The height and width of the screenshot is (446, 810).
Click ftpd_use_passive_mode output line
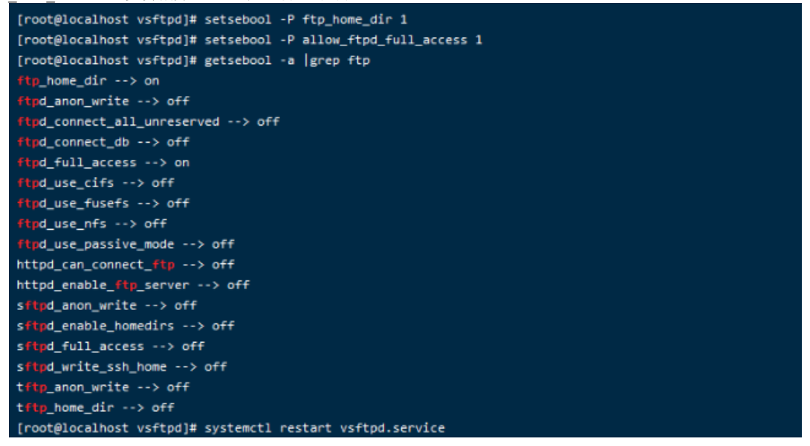[x=126, y=245]
